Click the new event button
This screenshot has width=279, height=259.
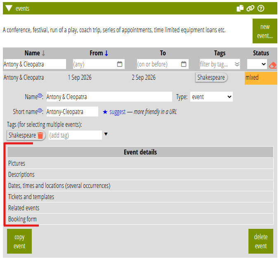coord(265,31)
